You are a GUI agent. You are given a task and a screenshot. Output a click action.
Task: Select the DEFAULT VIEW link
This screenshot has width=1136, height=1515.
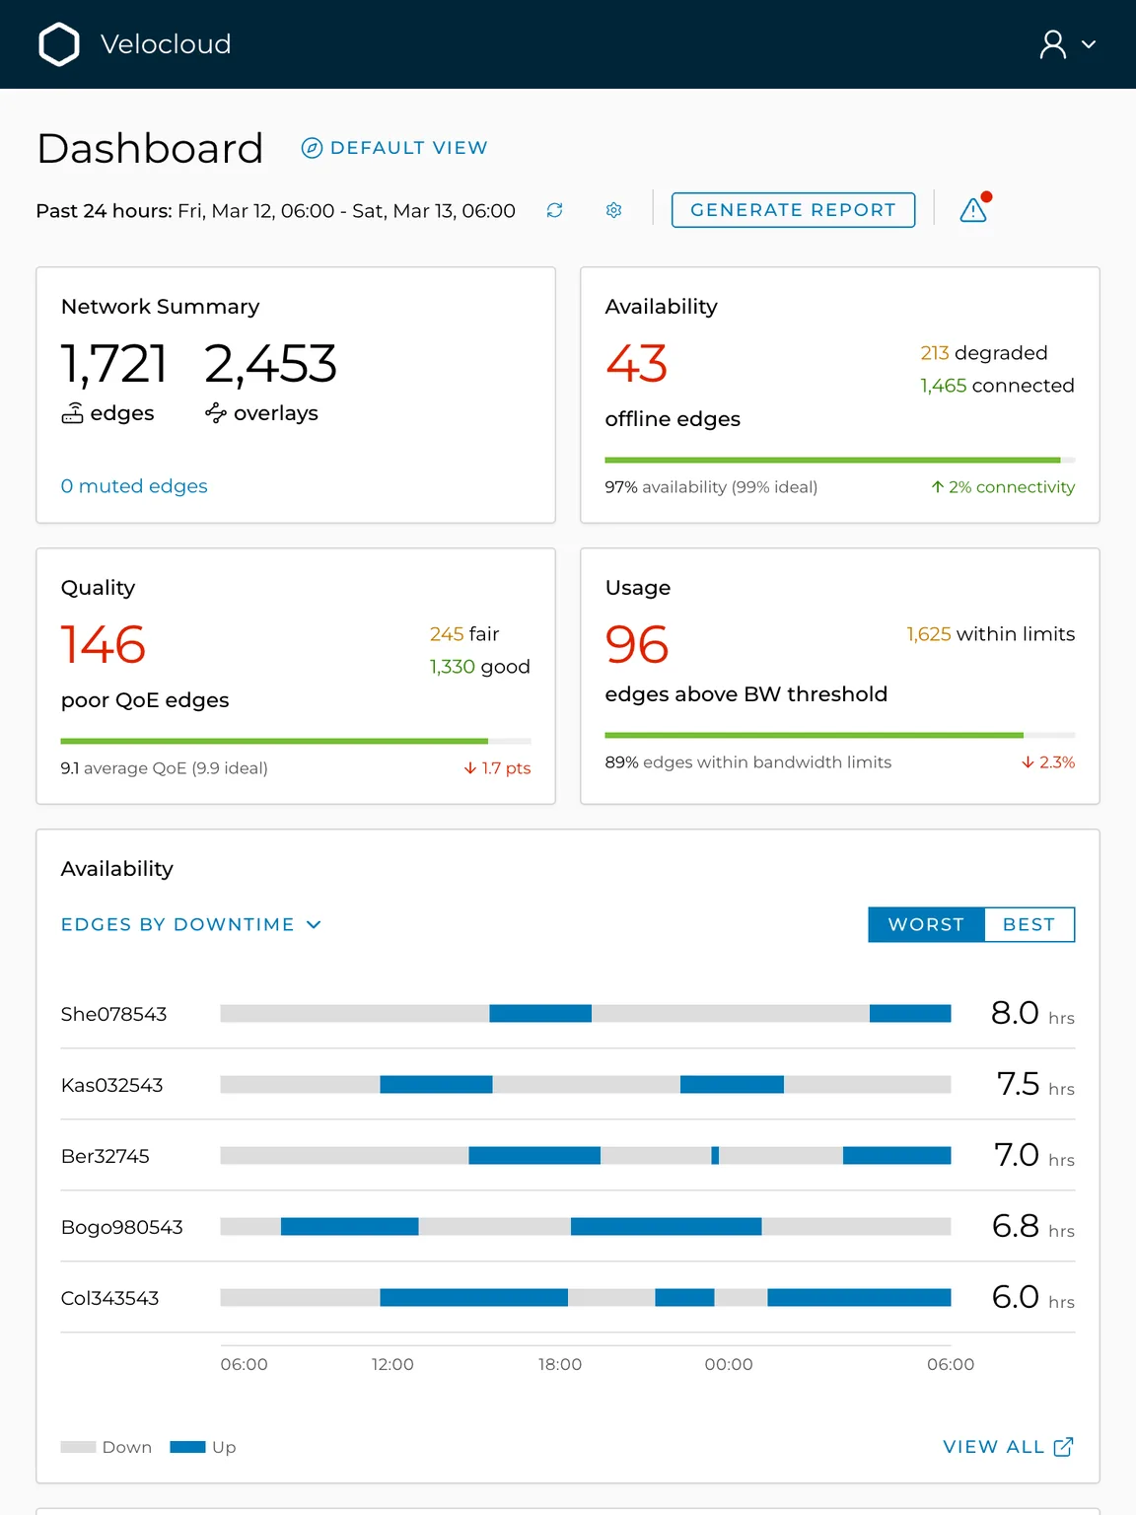408,148
